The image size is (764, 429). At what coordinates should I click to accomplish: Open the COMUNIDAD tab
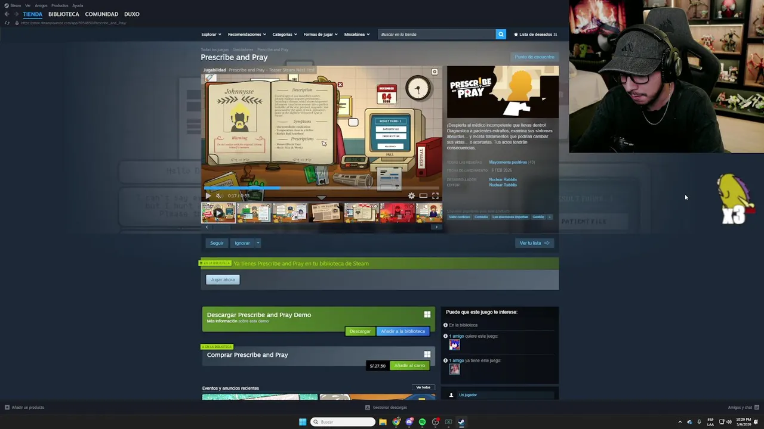coord(101,14)
